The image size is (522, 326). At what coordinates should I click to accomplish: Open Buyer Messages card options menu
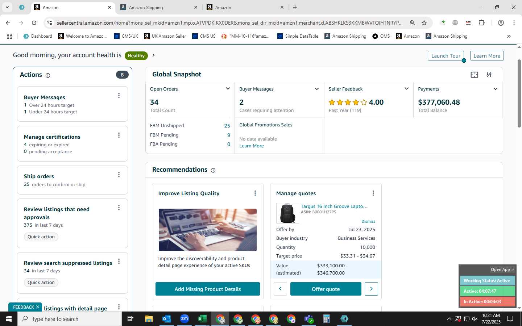(119, 95)
